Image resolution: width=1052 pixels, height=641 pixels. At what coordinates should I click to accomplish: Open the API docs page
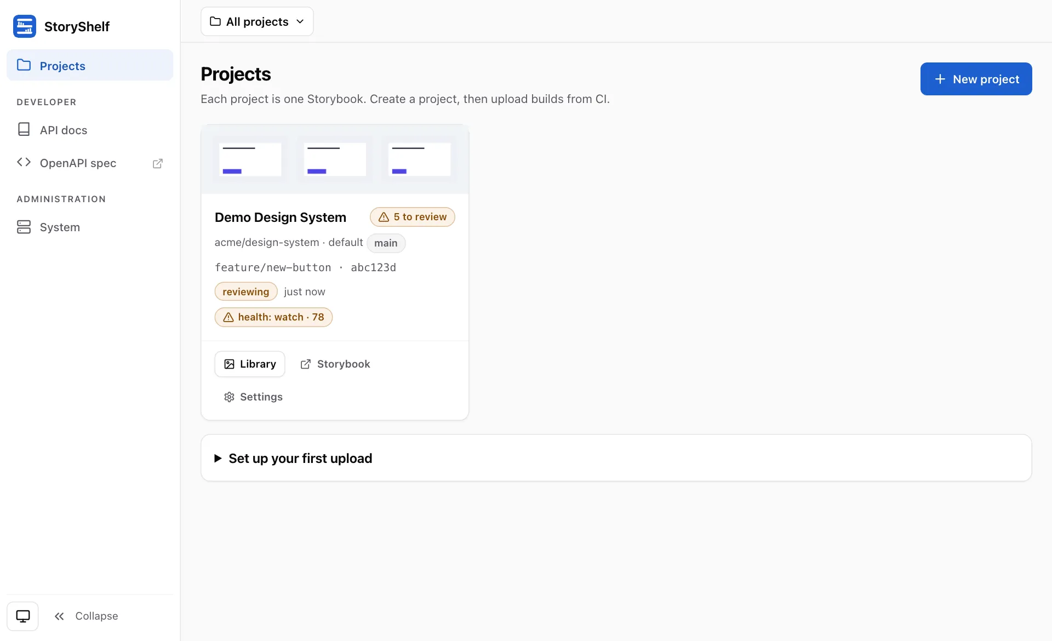click(90, 130)
